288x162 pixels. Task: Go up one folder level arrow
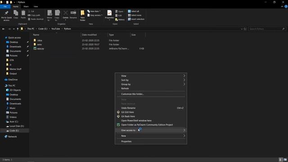(x=18, y=29)
